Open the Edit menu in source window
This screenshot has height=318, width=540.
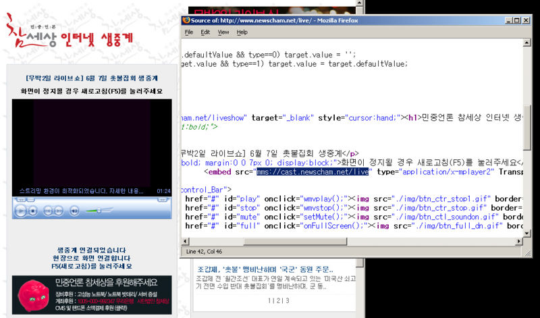tap(205, 32)
